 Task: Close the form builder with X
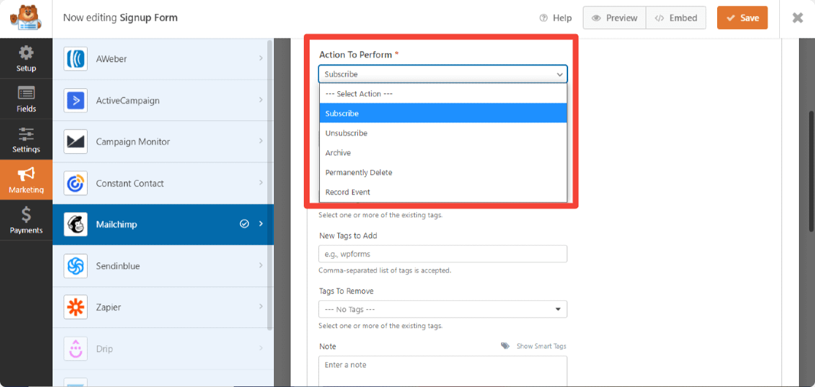pyautogui.click(x=797, y=18)
